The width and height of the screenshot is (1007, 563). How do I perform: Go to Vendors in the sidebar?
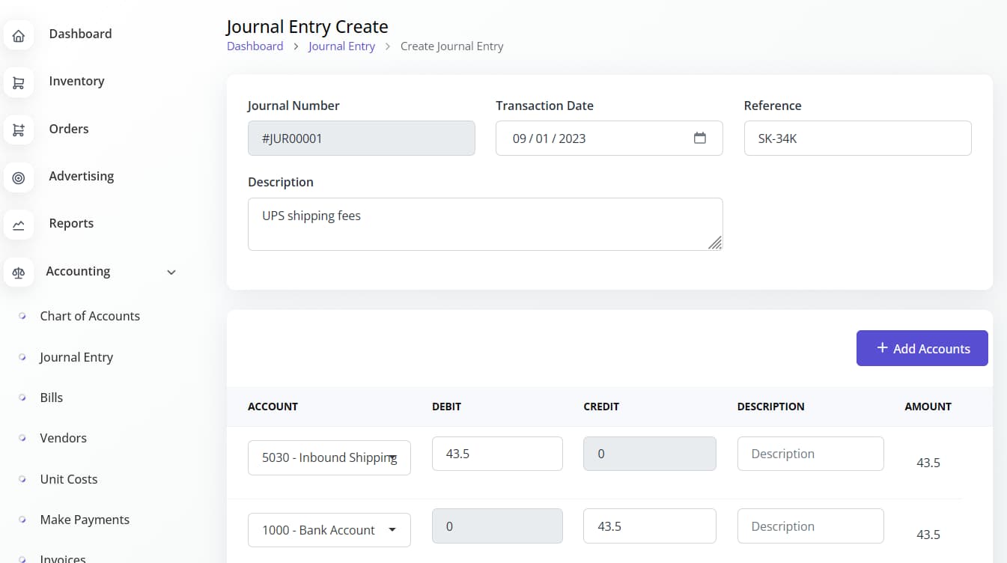(x=63, y=438)
